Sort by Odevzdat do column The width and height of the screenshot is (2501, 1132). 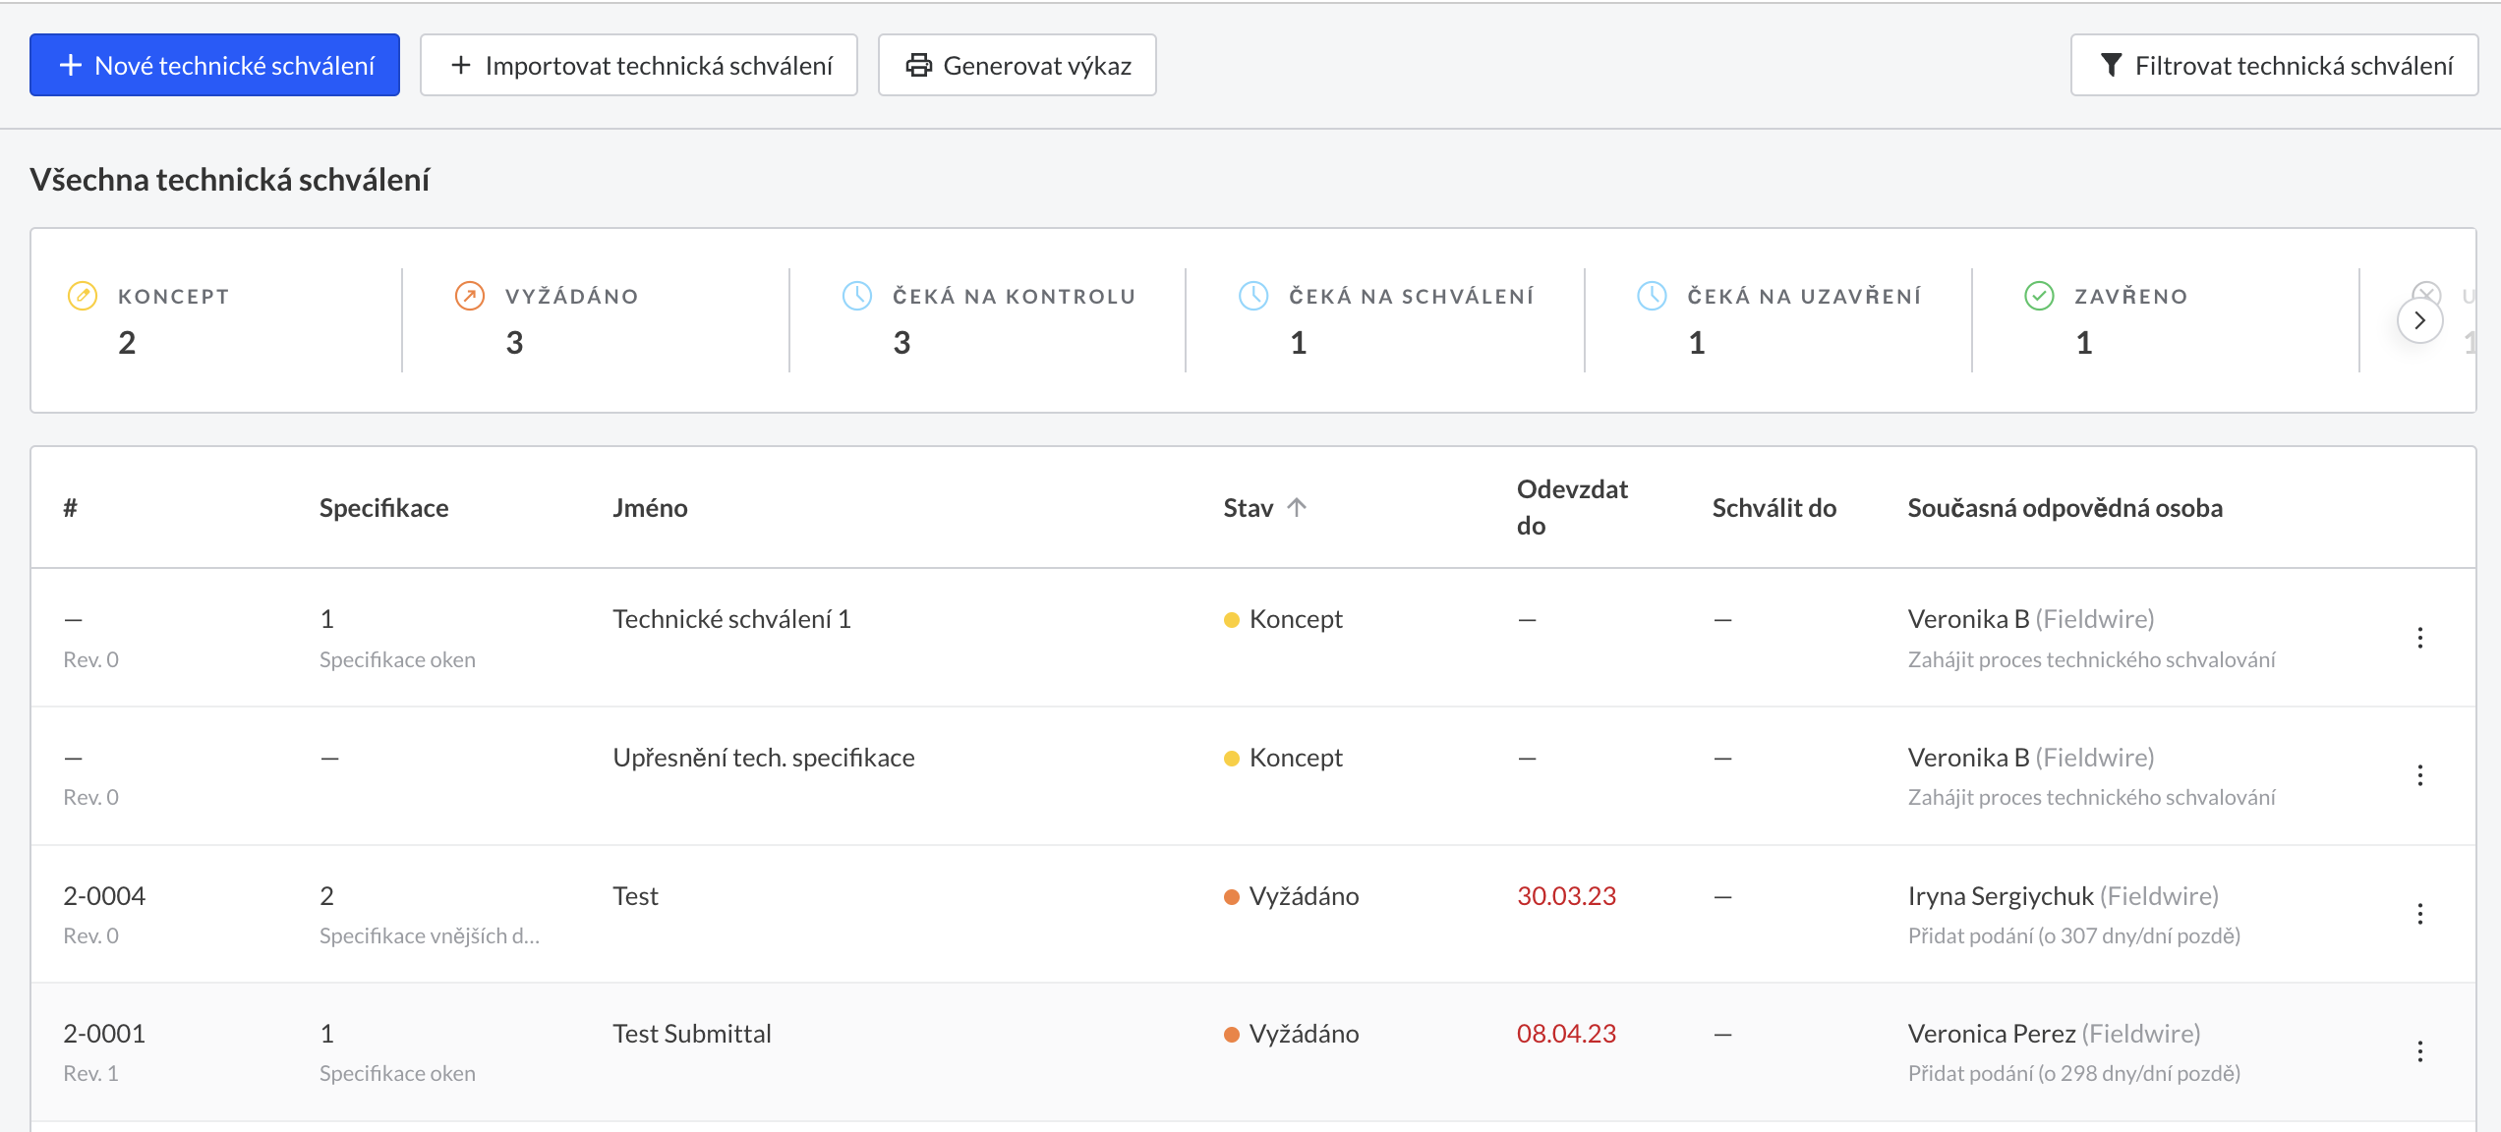click(1572, 507)
